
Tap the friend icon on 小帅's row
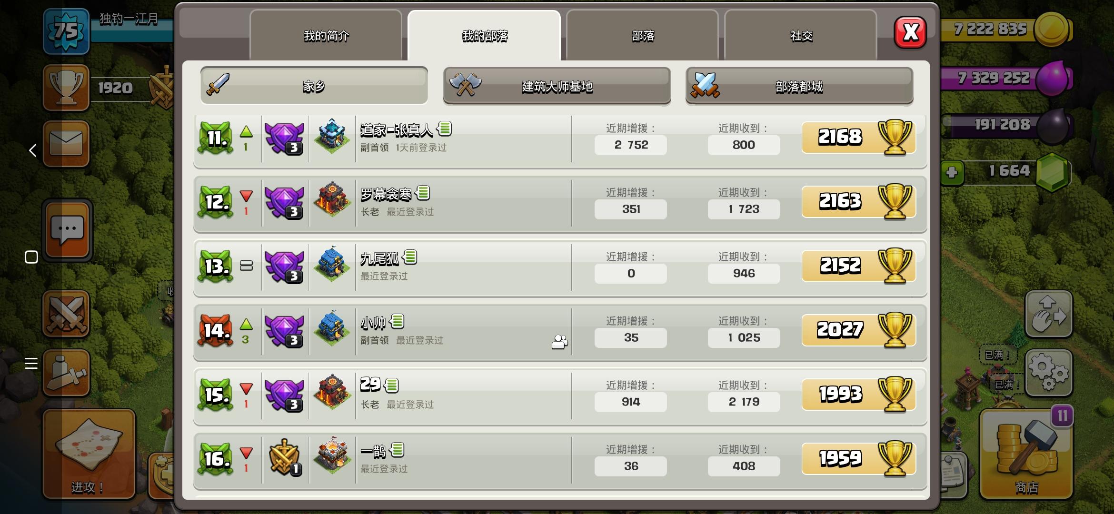point(559,342)
